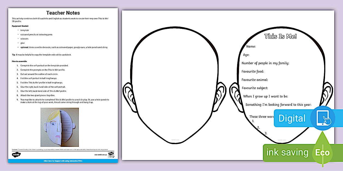
Task: Click the 'Teacher Notes' page title
Action: click(63, 13)
